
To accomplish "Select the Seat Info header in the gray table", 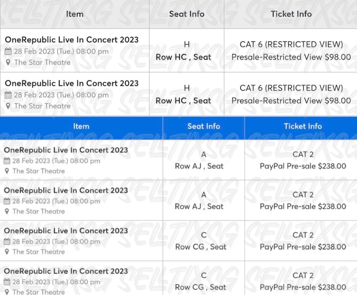I will pyautogui.click(x=186, y=14).
